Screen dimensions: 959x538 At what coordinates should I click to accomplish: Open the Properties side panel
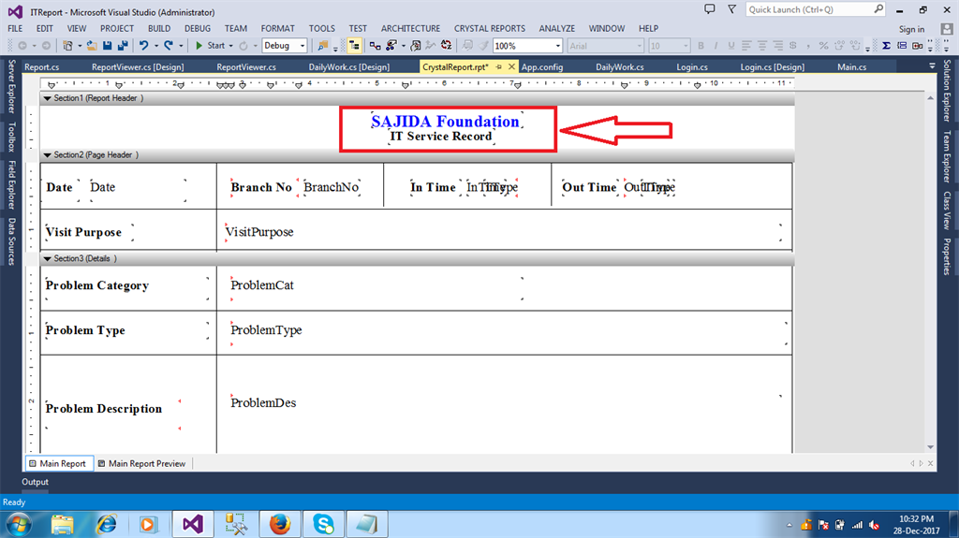947,256
